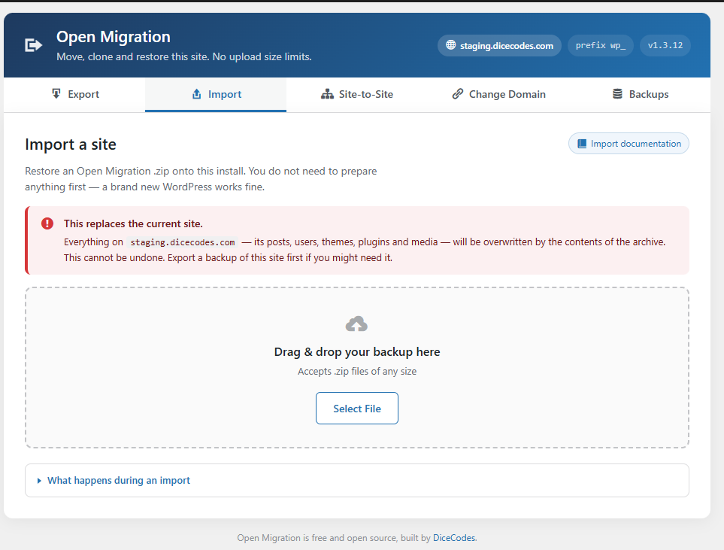Open the Backups tab
The width and height of the screenshot is (724, 550).
[640, 94]
